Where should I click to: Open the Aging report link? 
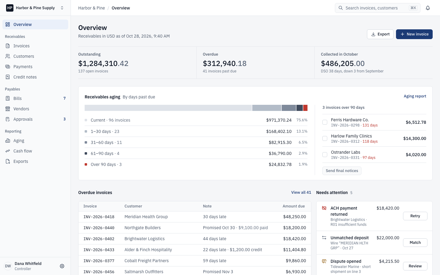tap(415, 96)
